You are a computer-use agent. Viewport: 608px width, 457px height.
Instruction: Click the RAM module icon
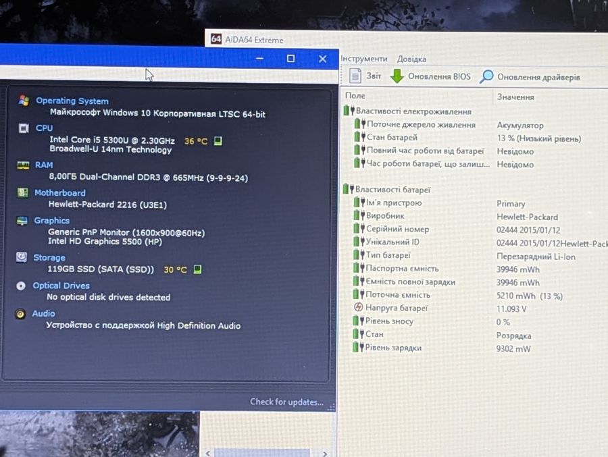23,165
